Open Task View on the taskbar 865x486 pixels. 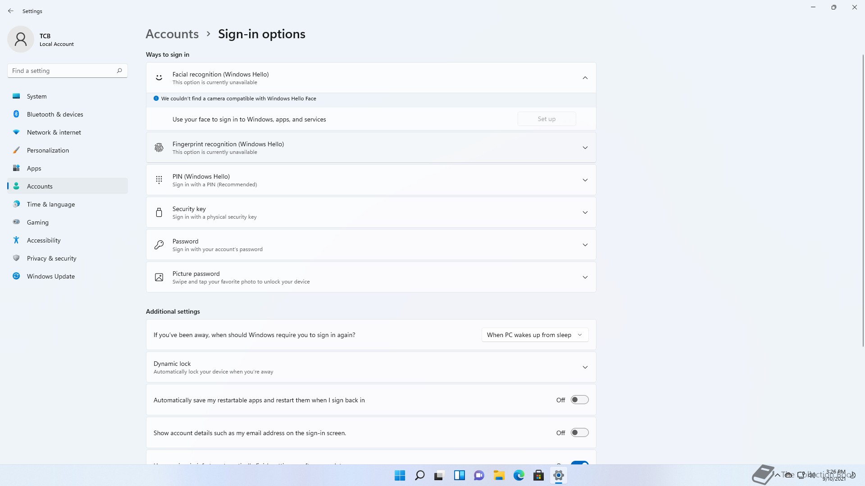(439, 475)
